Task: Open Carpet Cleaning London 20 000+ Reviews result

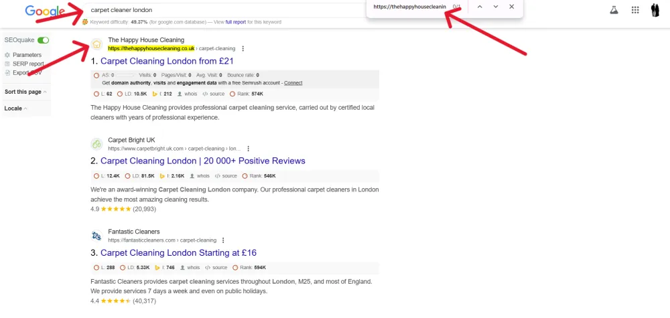Action: 203,161
